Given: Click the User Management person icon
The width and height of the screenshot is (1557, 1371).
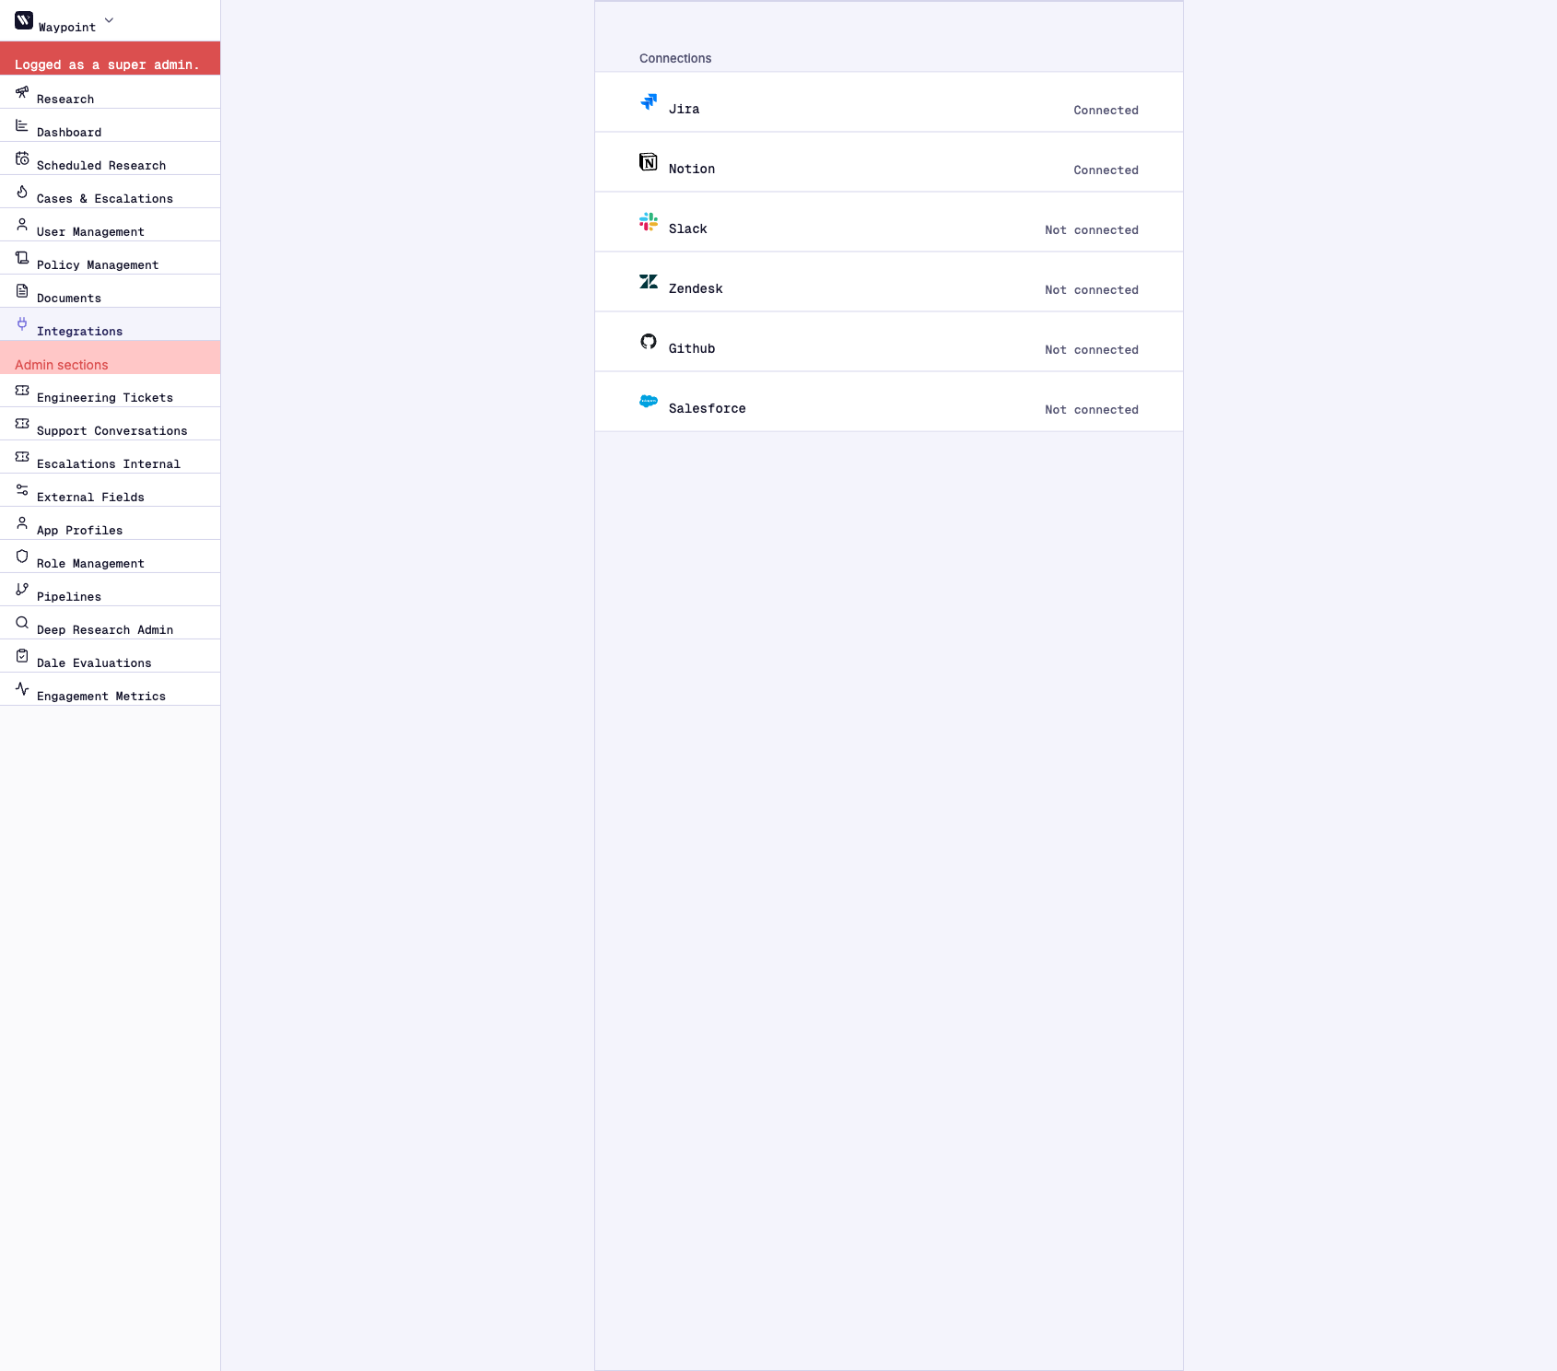Looking at the screenshot, I should click(22, 225).
